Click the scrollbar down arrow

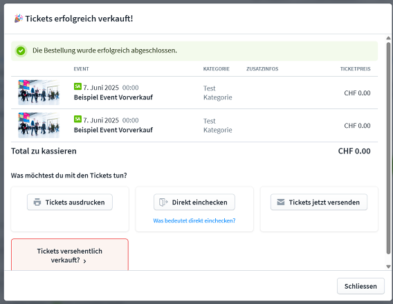pos(388,267)
